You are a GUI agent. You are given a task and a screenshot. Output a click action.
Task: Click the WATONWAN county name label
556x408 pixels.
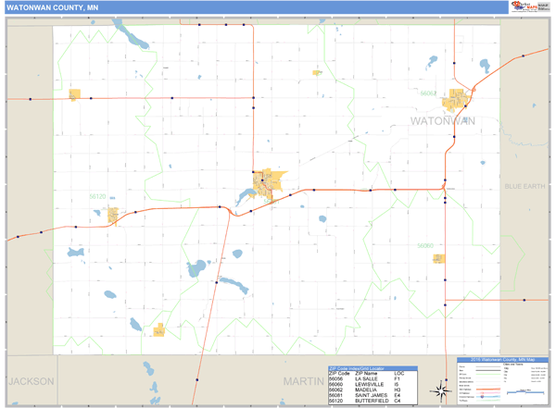tap(442, 121)
